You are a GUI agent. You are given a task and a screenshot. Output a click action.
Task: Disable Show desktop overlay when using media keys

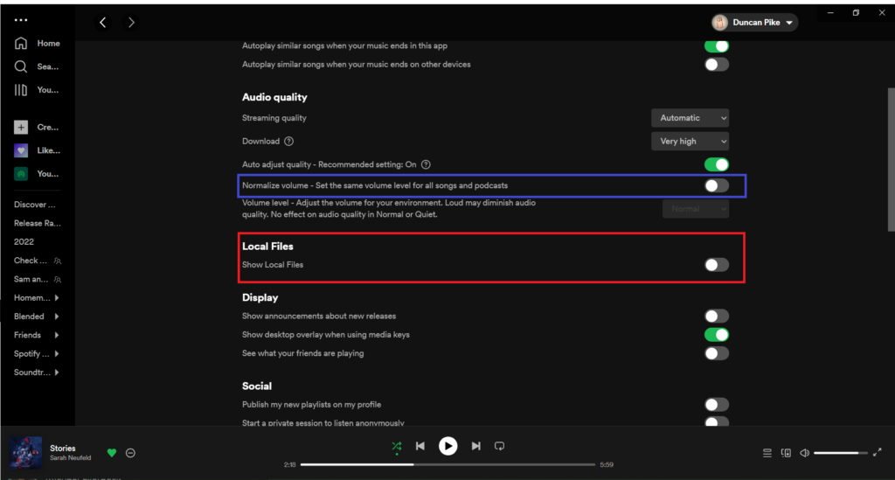click(716, 335)
